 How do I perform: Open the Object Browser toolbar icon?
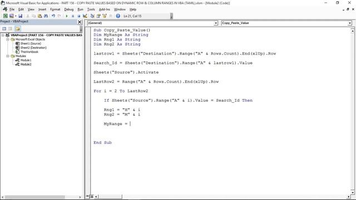(105, 16)
